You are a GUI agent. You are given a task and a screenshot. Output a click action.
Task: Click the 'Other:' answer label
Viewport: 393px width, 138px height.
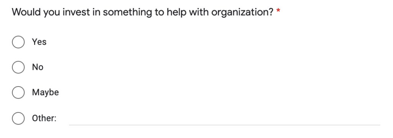click(x=45, y=118)
